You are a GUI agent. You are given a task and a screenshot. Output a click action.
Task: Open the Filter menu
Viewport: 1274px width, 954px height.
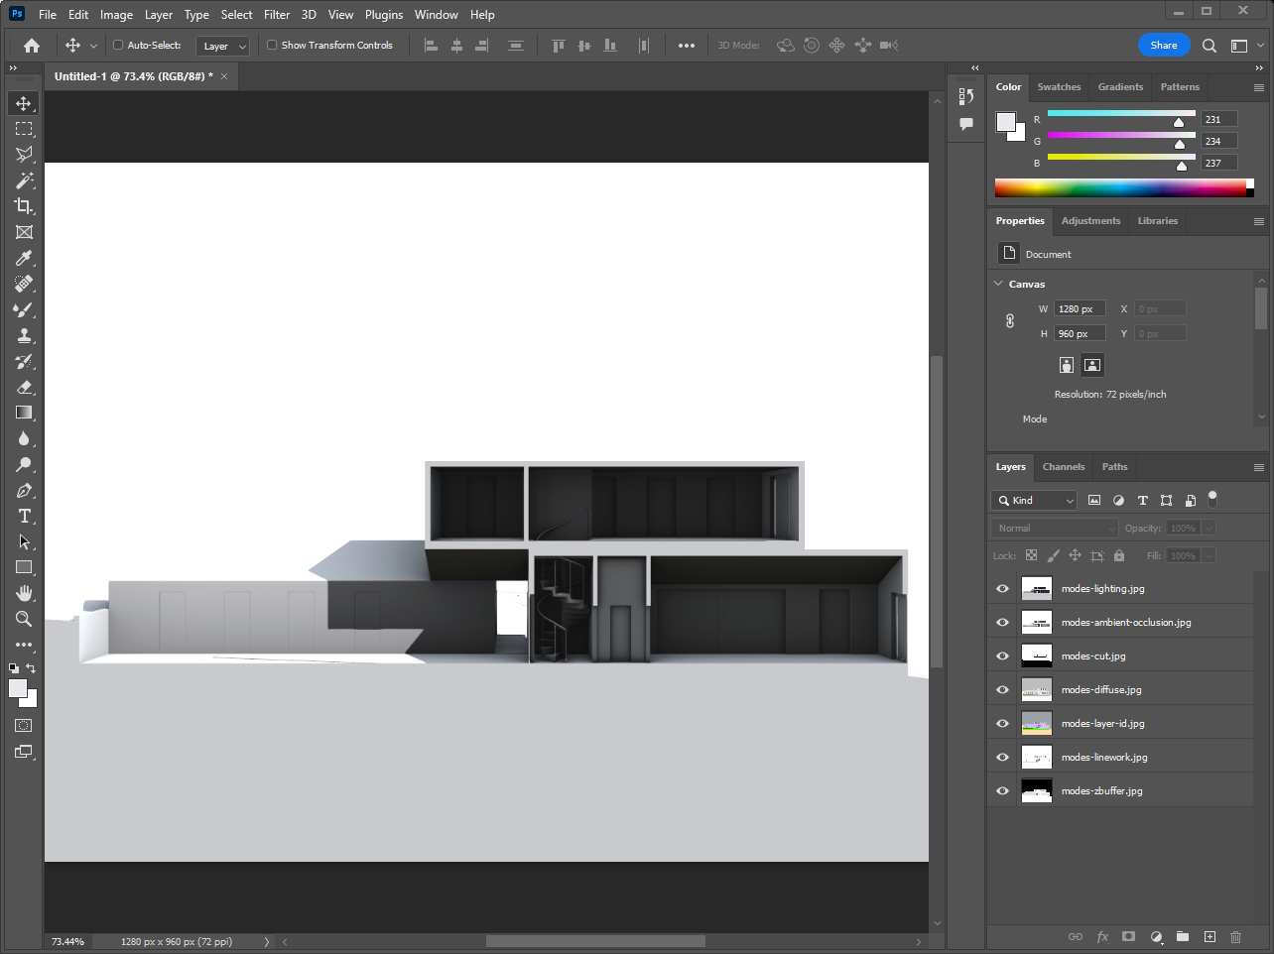(277, 15)
